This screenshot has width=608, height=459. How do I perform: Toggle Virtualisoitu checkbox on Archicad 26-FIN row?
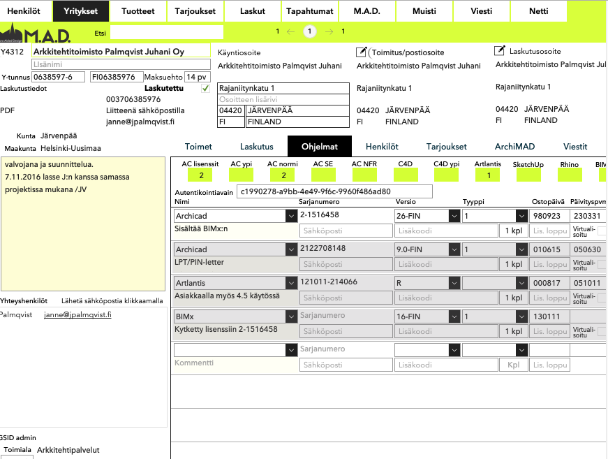tap(602, 231)
